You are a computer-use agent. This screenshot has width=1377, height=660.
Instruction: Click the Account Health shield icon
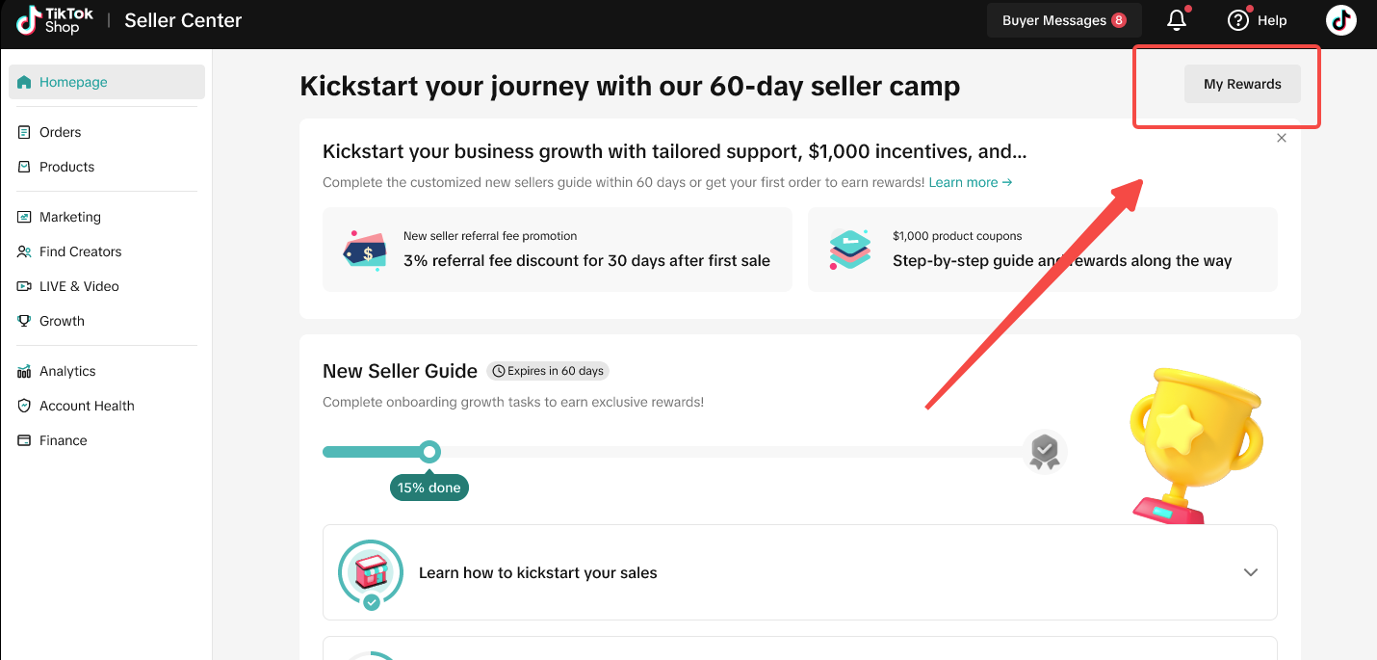(24, 406)
